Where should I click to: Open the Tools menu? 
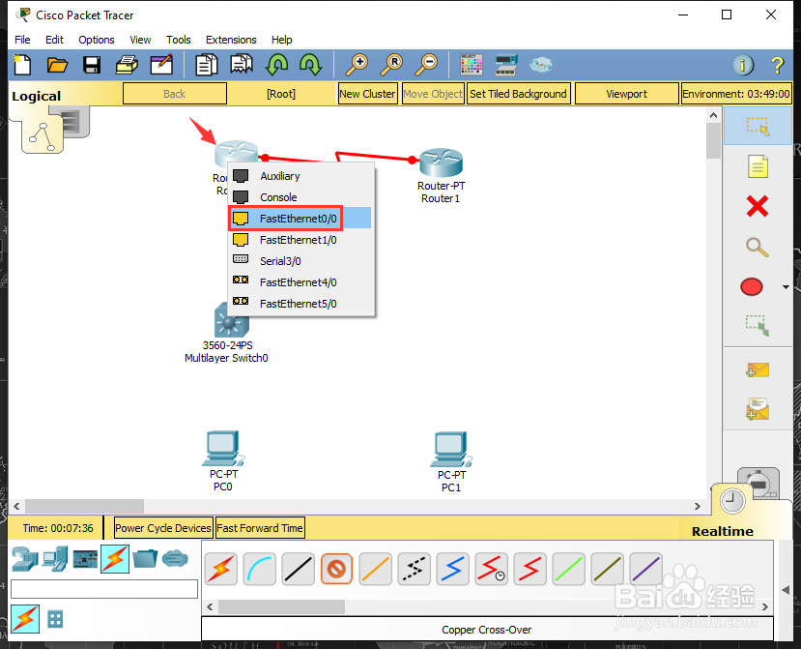pyautogui.click(x=179, y=40)
